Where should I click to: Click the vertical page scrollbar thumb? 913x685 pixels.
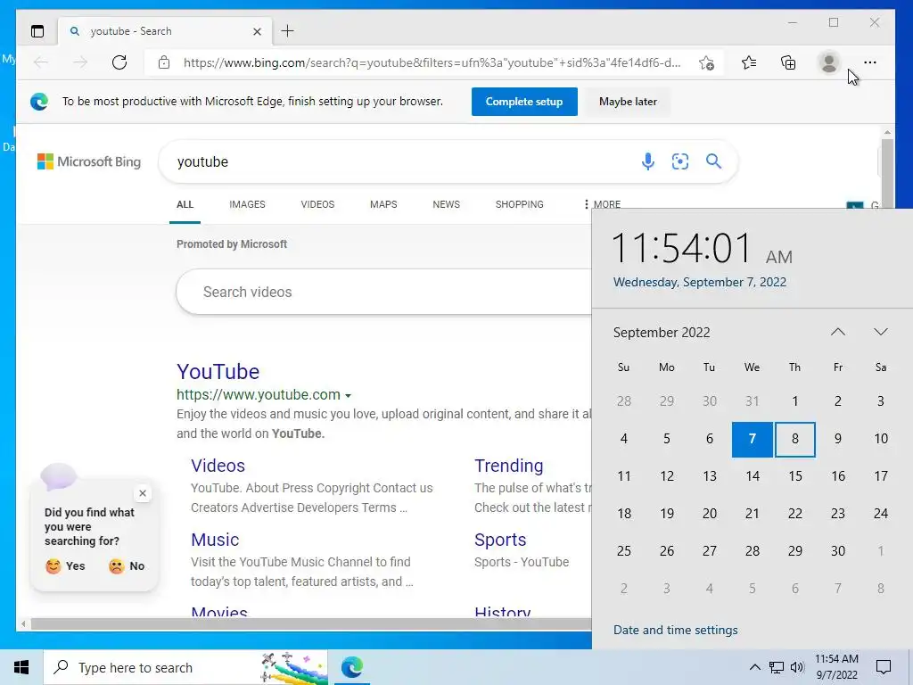[887, 172]
